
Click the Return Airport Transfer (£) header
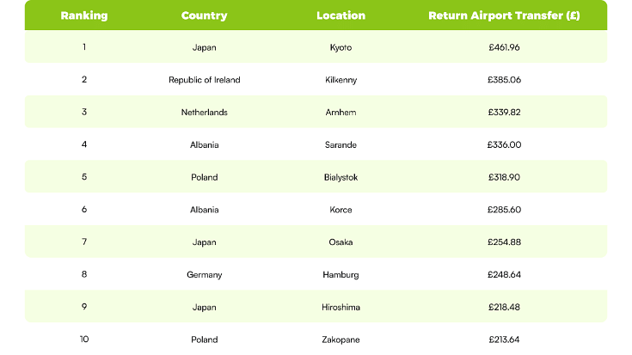point(504,15)
